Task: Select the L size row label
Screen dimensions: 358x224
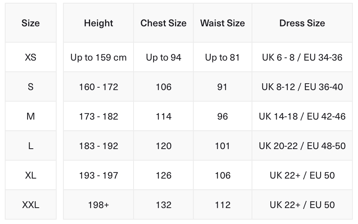Action: (31, 146)
